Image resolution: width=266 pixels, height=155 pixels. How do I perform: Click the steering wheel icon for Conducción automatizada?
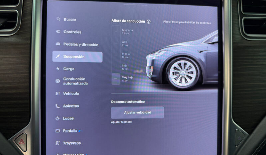[58, 81]
